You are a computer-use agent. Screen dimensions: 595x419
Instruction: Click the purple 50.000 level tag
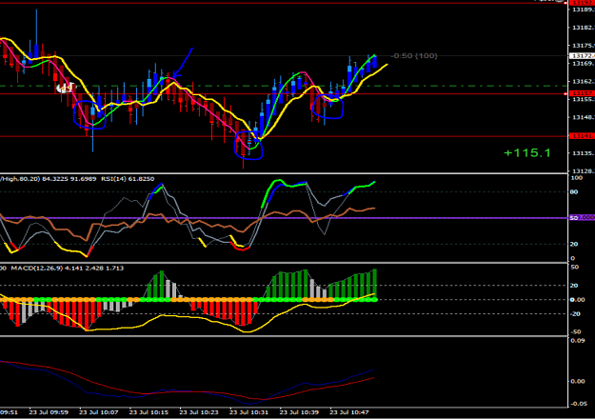pos(582,217)
